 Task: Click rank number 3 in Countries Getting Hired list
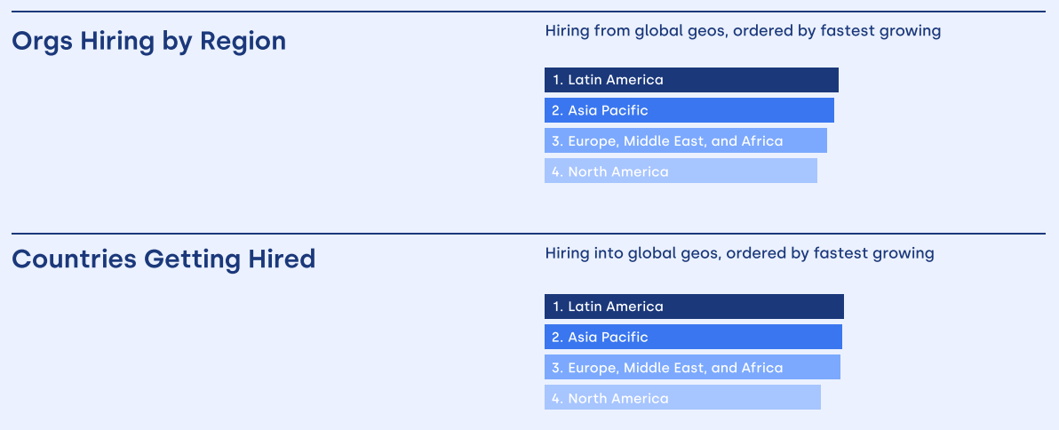(557, 368)
